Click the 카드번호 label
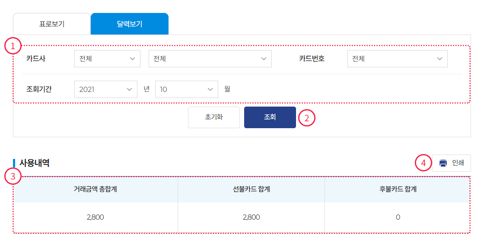Viewport: 484px width, 246px height. tap(312, 59)
